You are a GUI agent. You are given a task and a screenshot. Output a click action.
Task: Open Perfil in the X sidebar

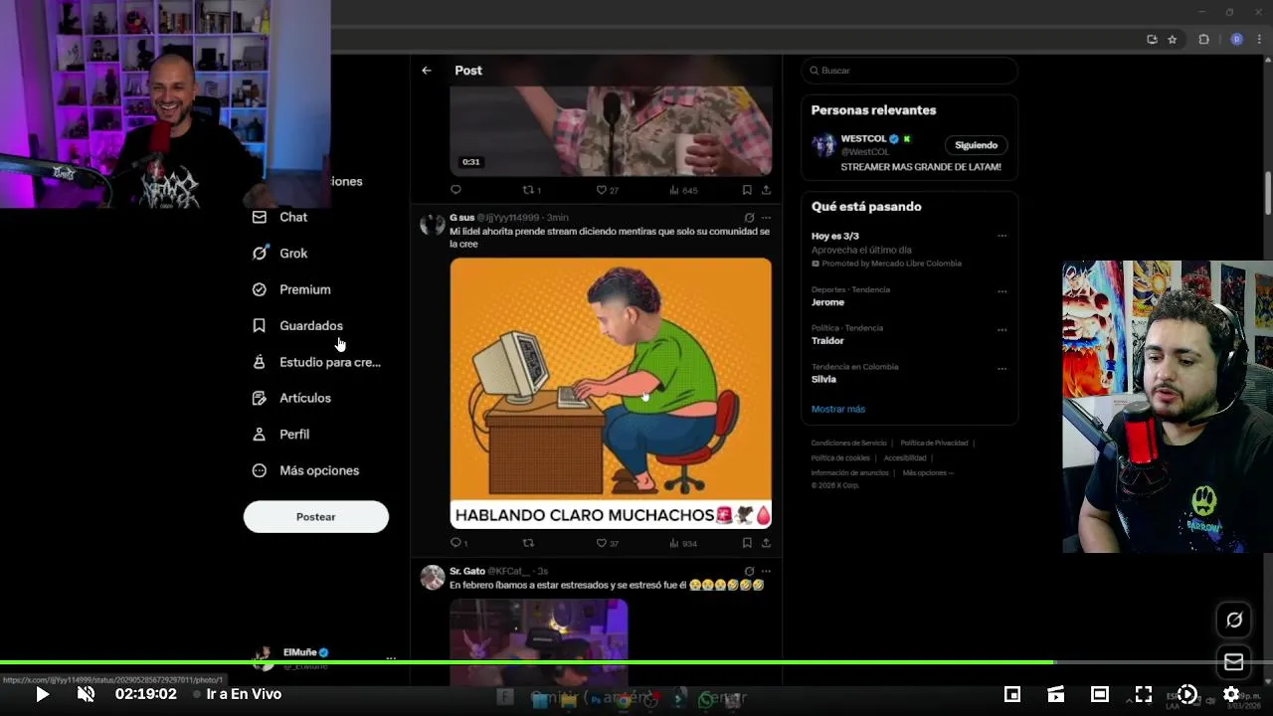(280, 435)
